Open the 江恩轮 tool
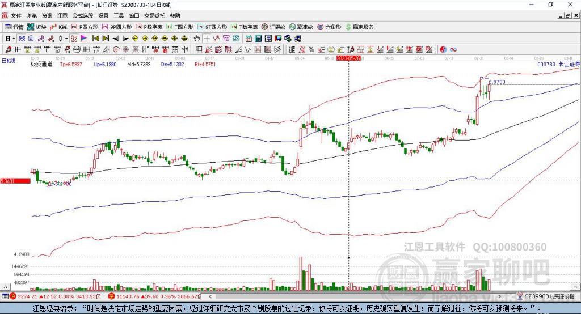This screenshot has height=314, width=581. 273,27
